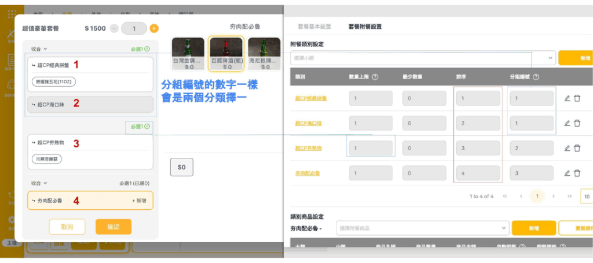Select the 超CP海口味 option in the set
The image size is (593, 263).
(x=90, y=105)
